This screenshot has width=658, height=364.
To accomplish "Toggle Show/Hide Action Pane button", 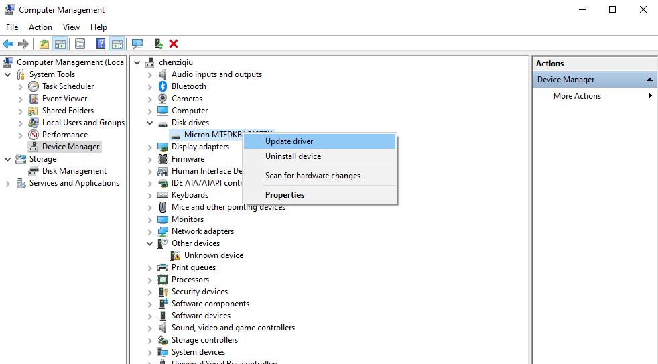I will [117, 44].
